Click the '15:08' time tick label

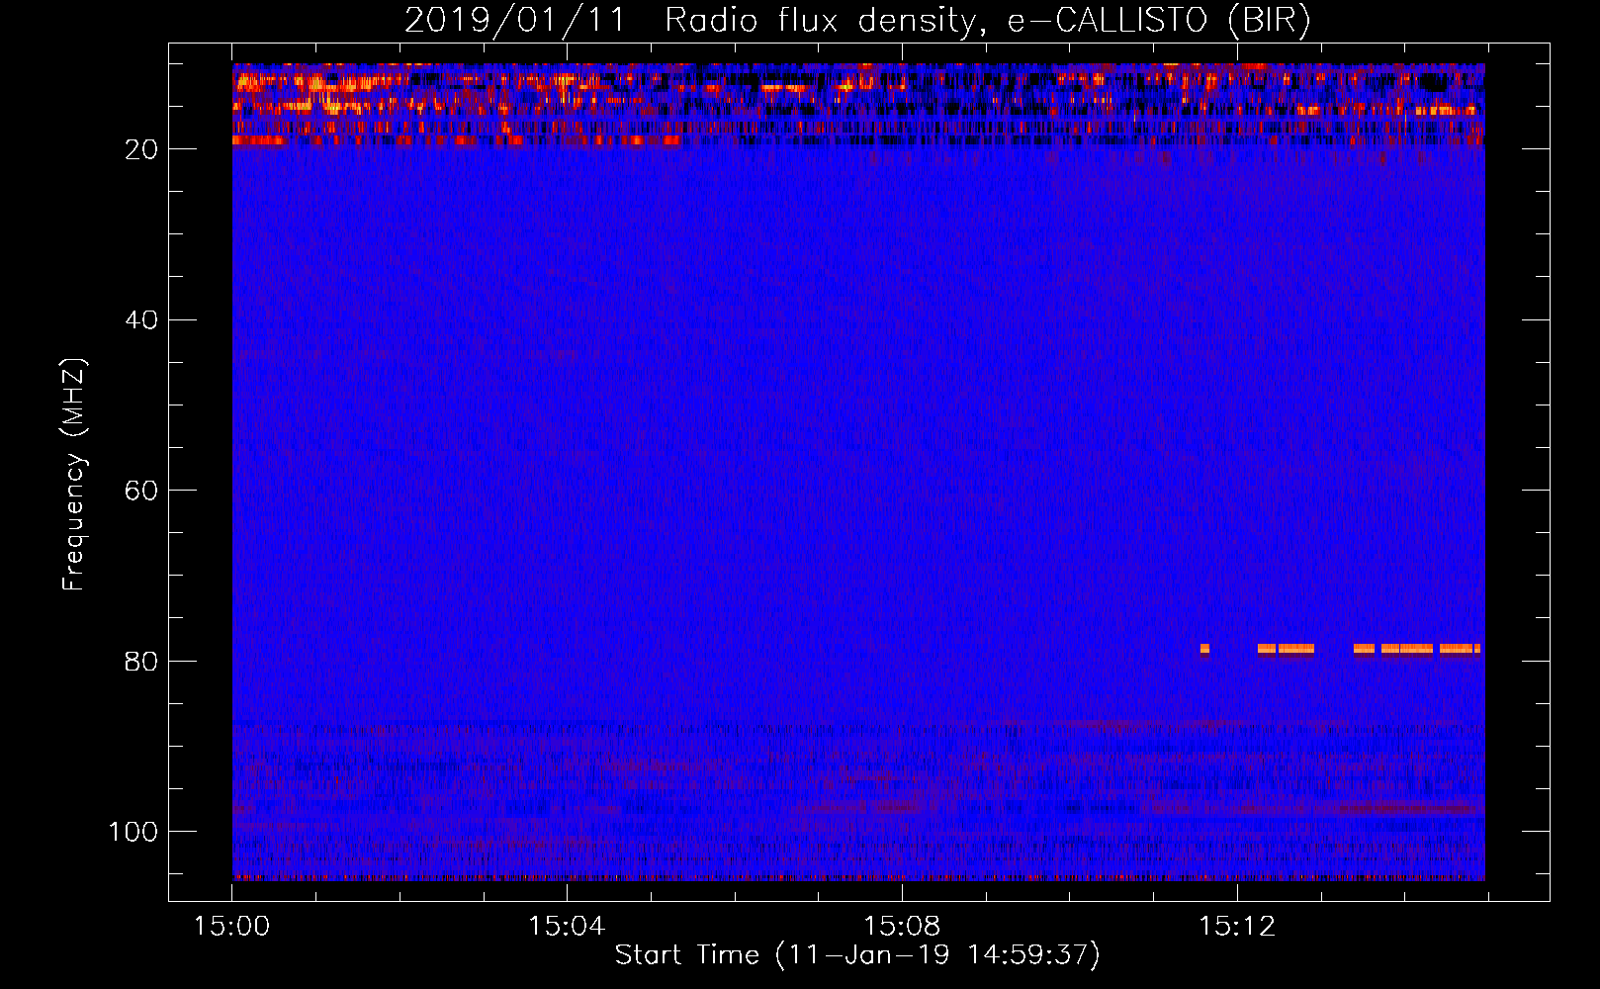click(x=902, y=927)
